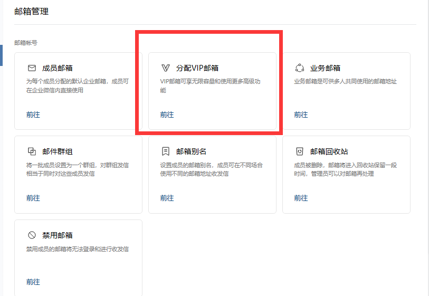Click the 邮箱回收站 description text
Viewport: 429px width, 296px height.
point(345,169)
